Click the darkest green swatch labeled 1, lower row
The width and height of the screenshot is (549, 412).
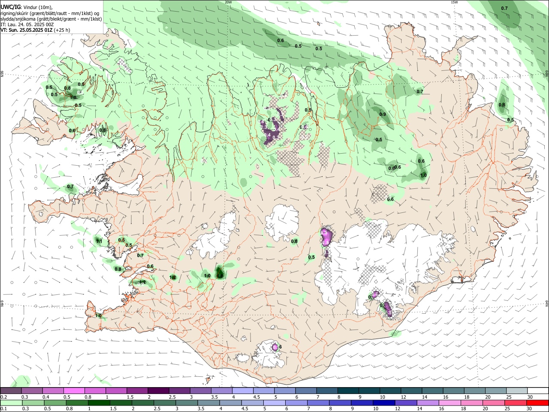click(99, 403)
